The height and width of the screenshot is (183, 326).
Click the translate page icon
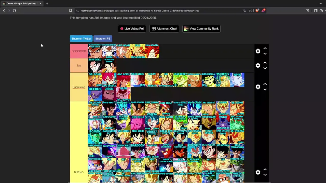[x=244, y=11]
